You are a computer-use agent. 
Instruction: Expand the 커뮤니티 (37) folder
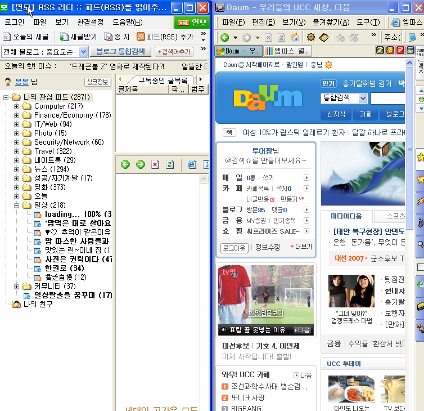16,287
